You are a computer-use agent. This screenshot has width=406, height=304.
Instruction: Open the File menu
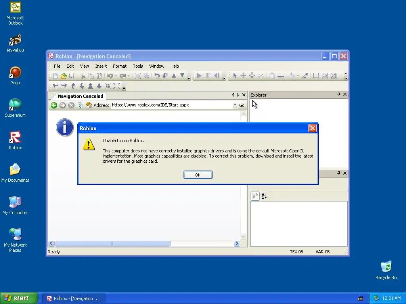pos(57,66)
